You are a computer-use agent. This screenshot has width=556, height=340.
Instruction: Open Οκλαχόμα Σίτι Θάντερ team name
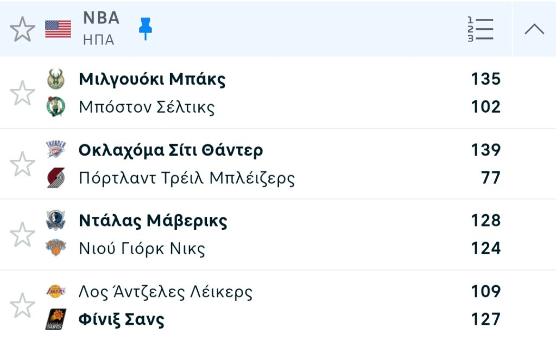(x=170, y=150)
